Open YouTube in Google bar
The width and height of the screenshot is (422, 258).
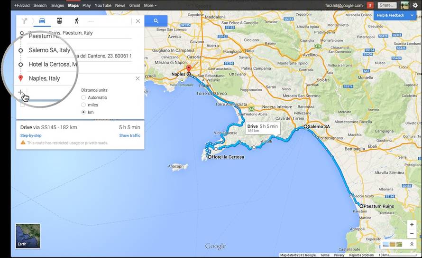(103, 5)
